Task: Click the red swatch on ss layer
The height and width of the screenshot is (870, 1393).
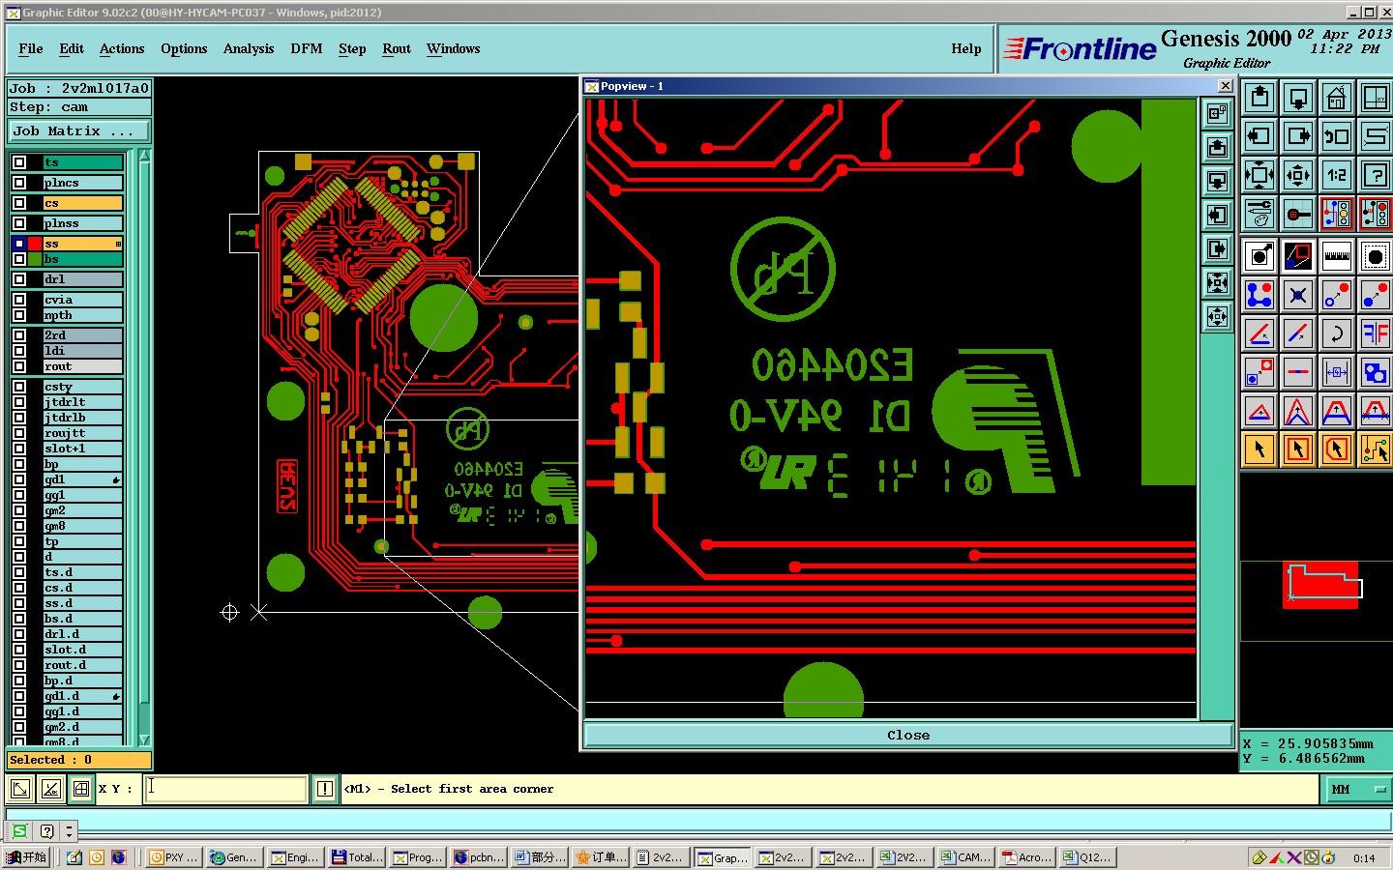Action: pyautogui.click(x=35, y=244)
